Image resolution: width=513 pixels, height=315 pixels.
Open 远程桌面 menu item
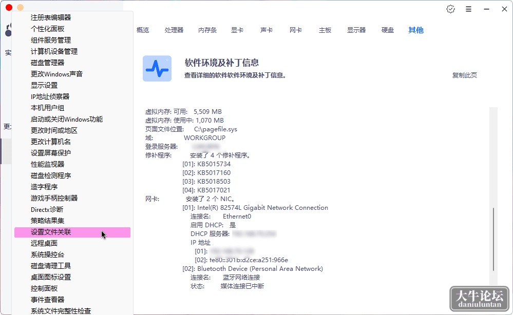pos(72,243)
